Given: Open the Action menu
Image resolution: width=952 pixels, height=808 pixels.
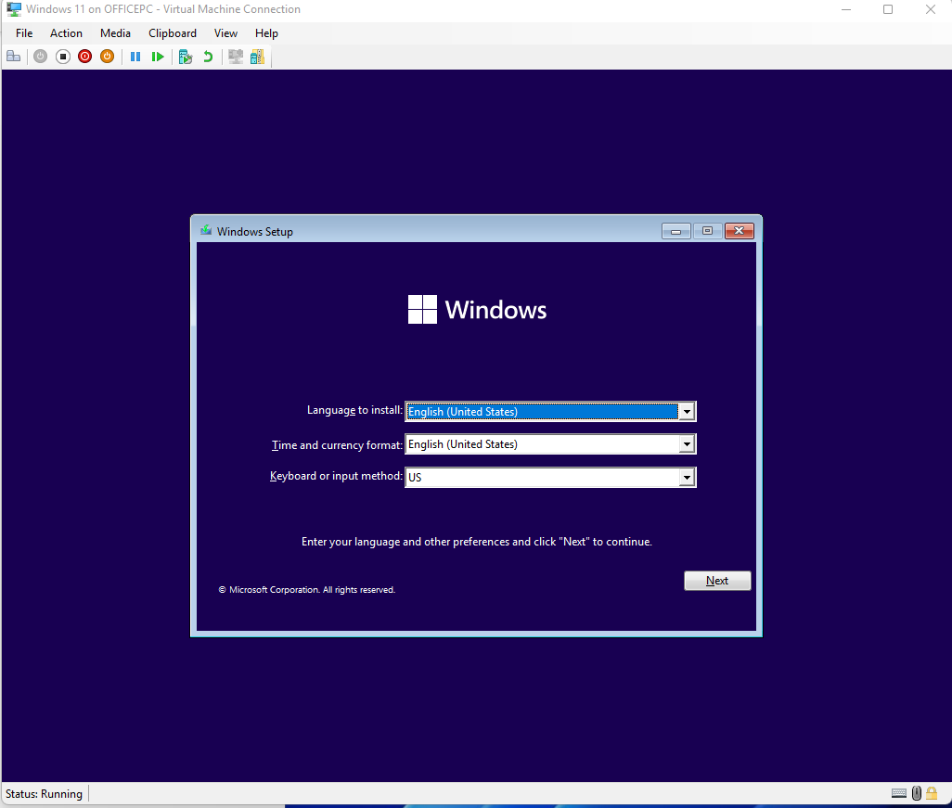Looking at the screenshot, I should (x=66, y=32).
